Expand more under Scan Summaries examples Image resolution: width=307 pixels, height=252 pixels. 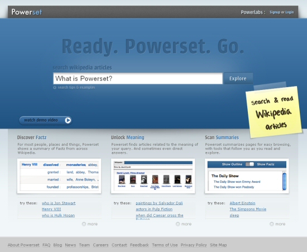click(x=277, y=224)
